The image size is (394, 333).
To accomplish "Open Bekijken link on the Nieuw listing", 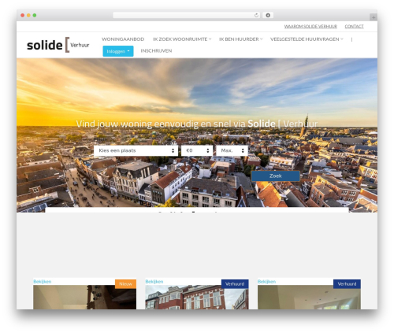I will 43,282.
